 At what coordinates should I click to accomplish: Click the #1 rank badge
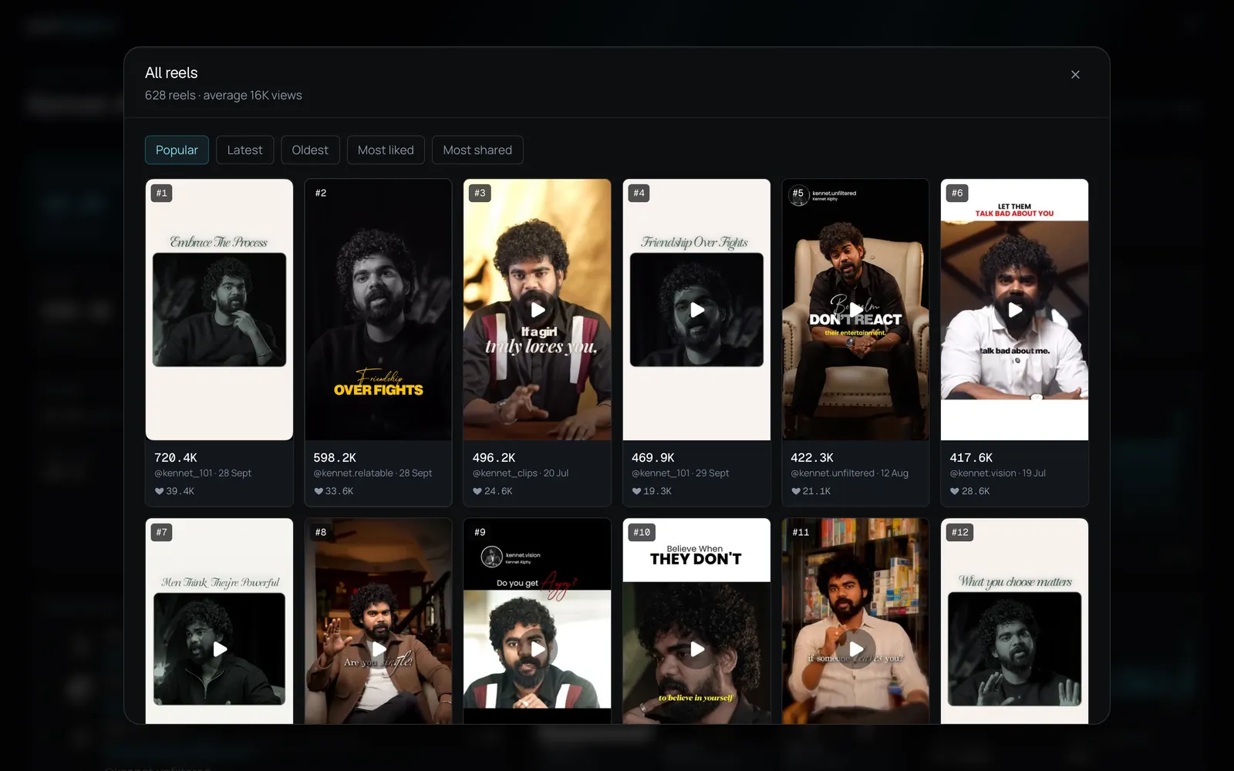click(x=161, y=193)
